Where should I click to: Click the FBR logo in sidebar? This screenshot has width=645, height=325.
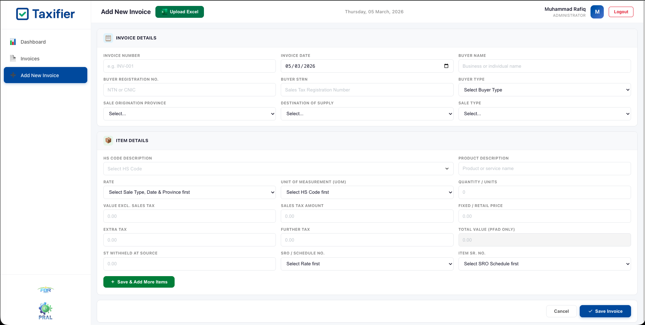pos(45,290)
